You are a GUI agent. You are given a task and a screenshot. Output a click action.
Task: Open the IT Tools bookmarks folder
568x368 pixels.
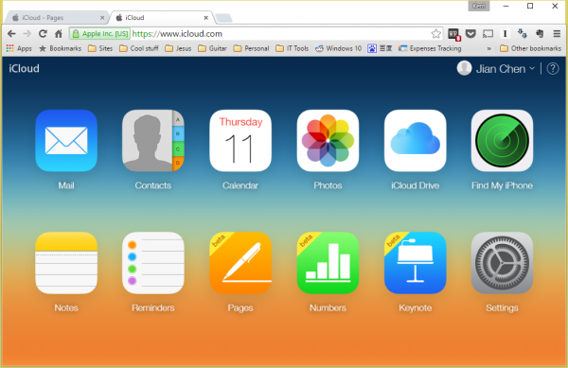293,48
